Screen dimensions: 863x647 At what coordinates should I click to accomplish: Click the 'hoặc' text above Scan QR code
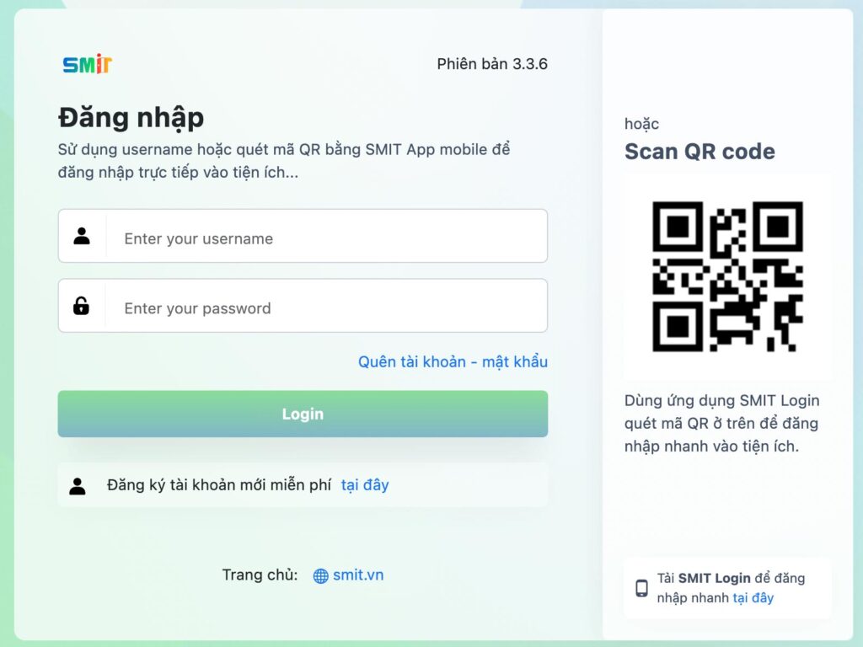pos(642,124)
